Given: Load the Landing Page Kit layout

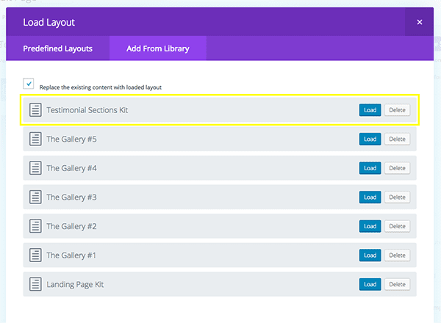Looking at the screenshot, I should pos(370,284).
